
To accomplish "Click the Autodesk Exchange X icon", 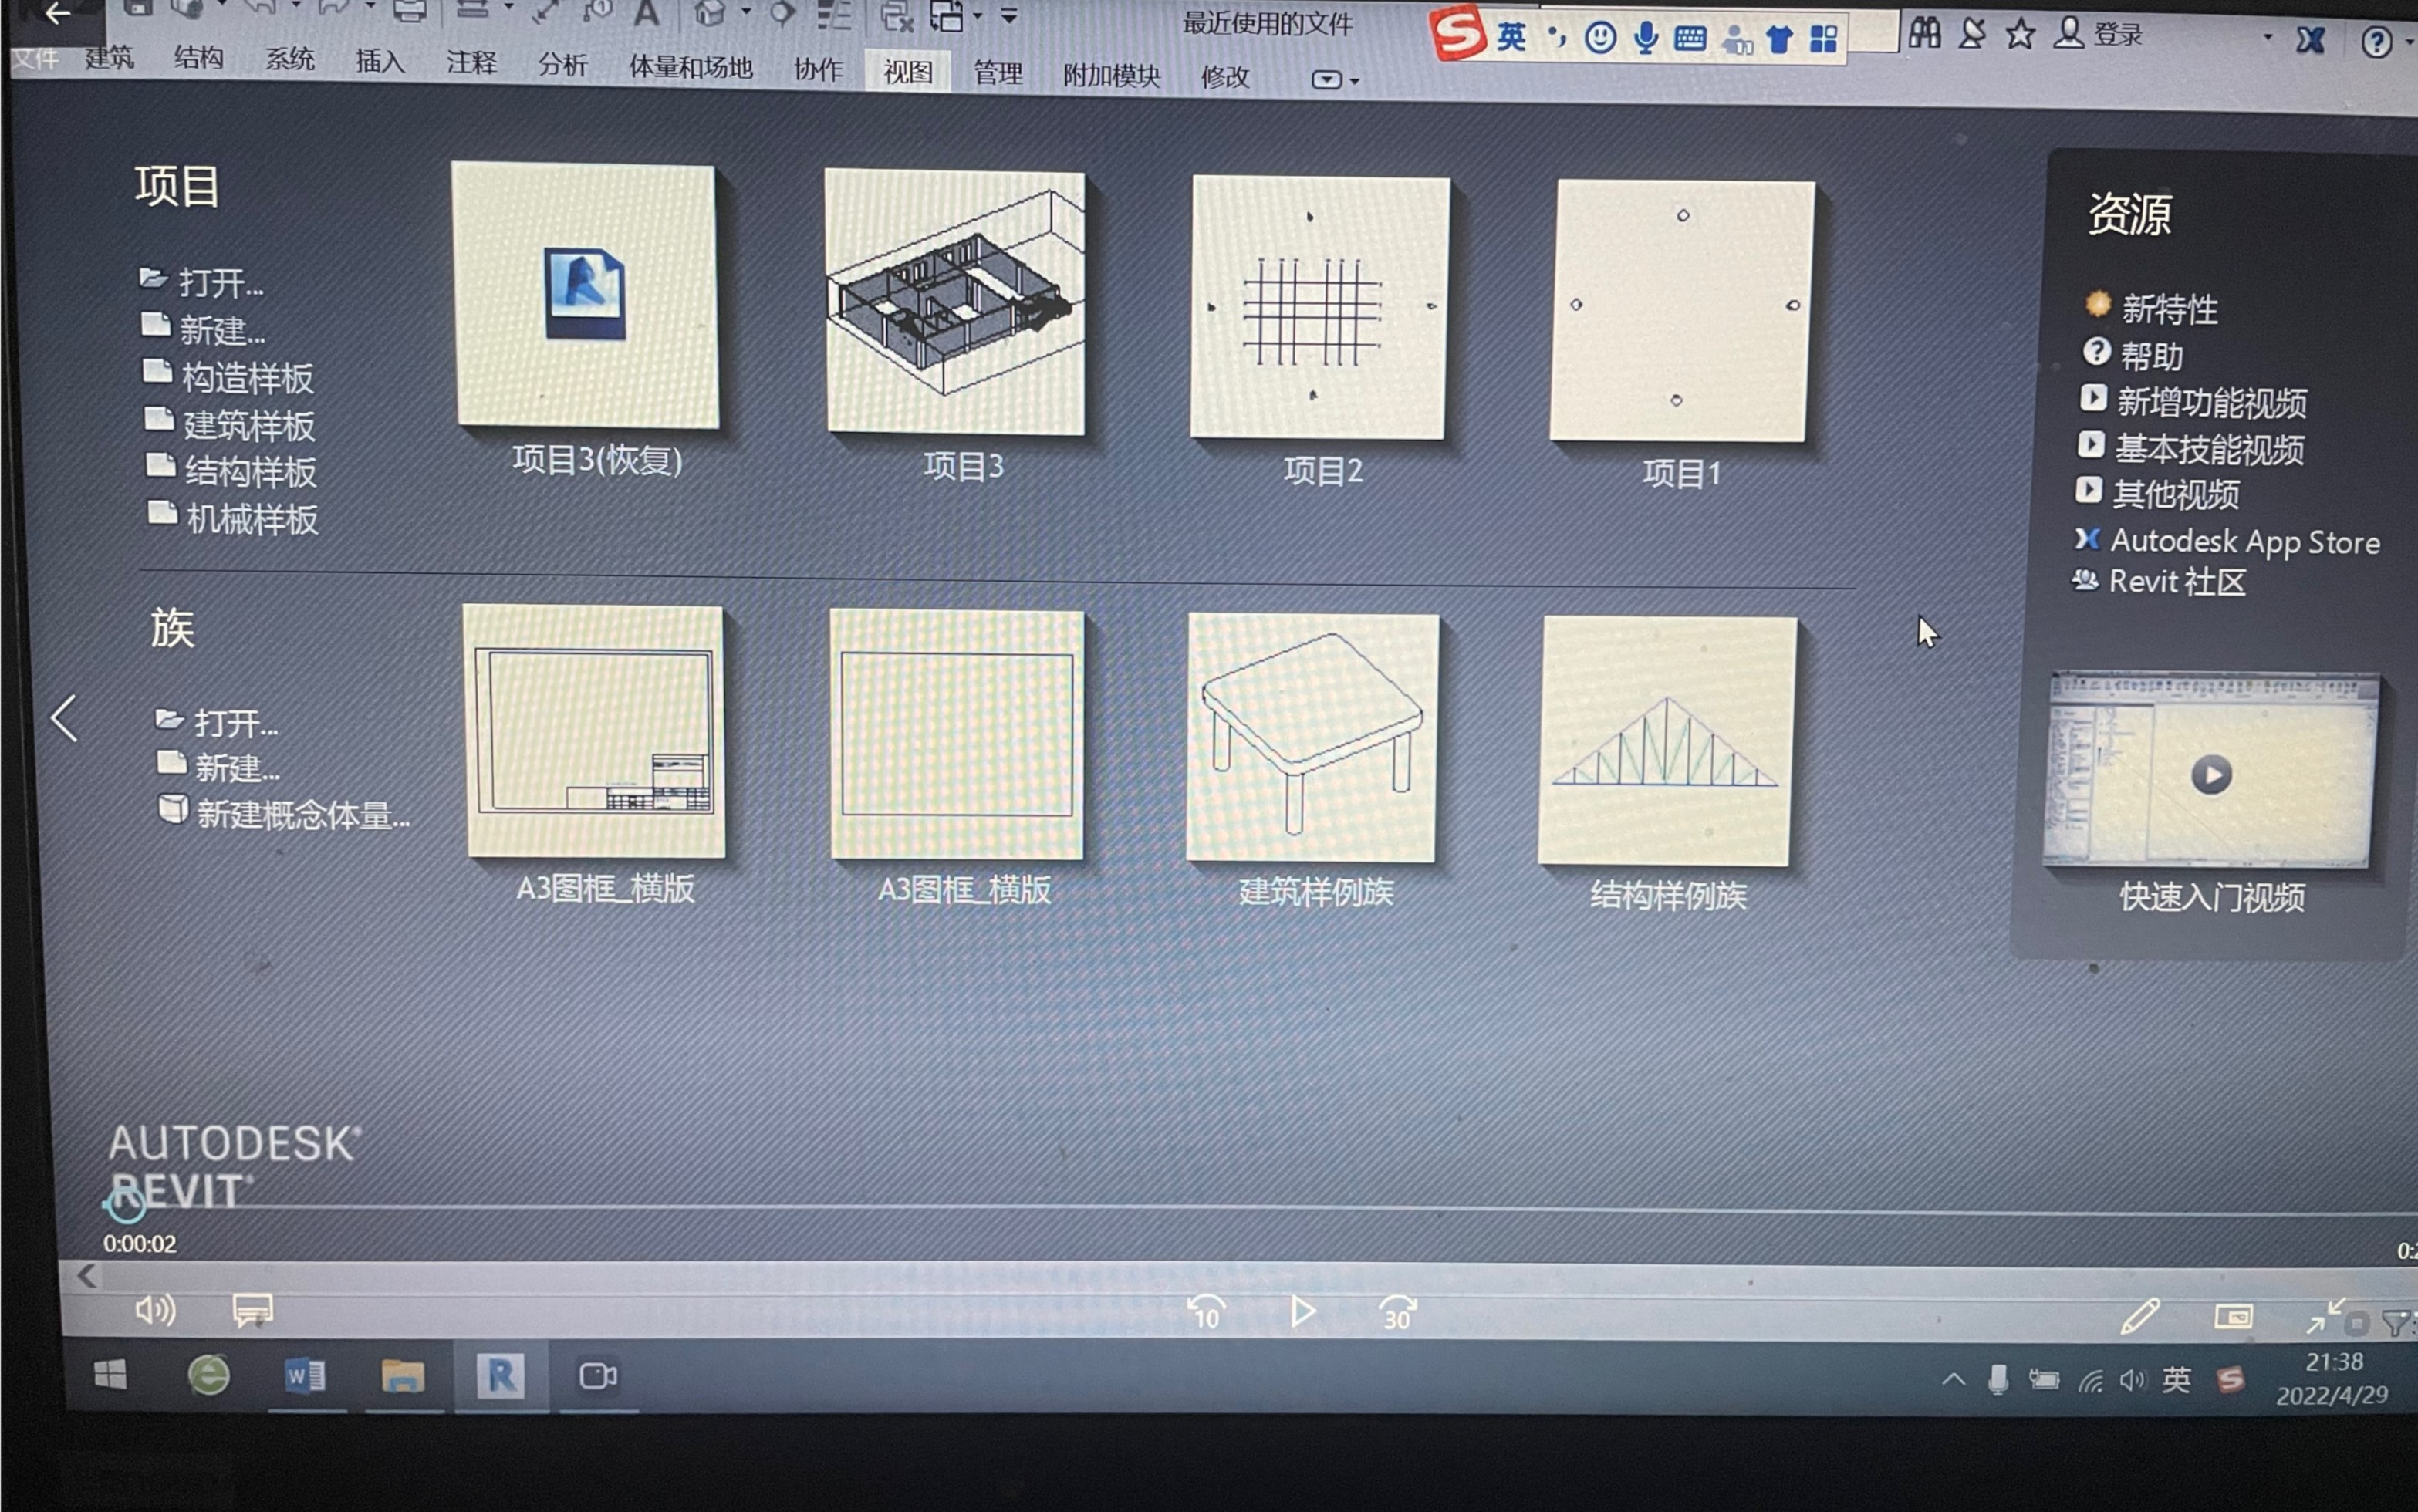I will pyautogui.click(x=2310, y=40).
